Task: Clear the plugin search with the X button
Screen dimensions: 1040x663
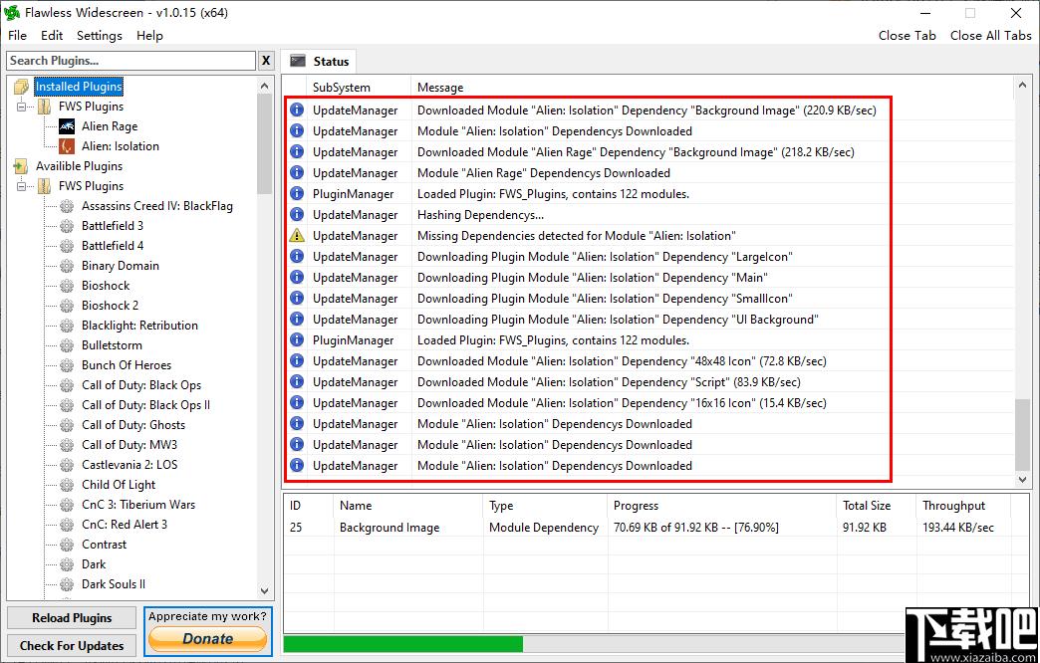Action: (x=266, y=61)
